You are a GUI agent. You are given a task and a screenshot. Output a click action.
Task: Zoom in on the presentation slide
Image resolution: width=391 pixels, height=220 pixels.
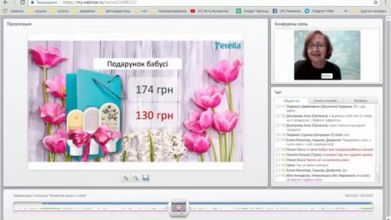[x=125, y=178]
